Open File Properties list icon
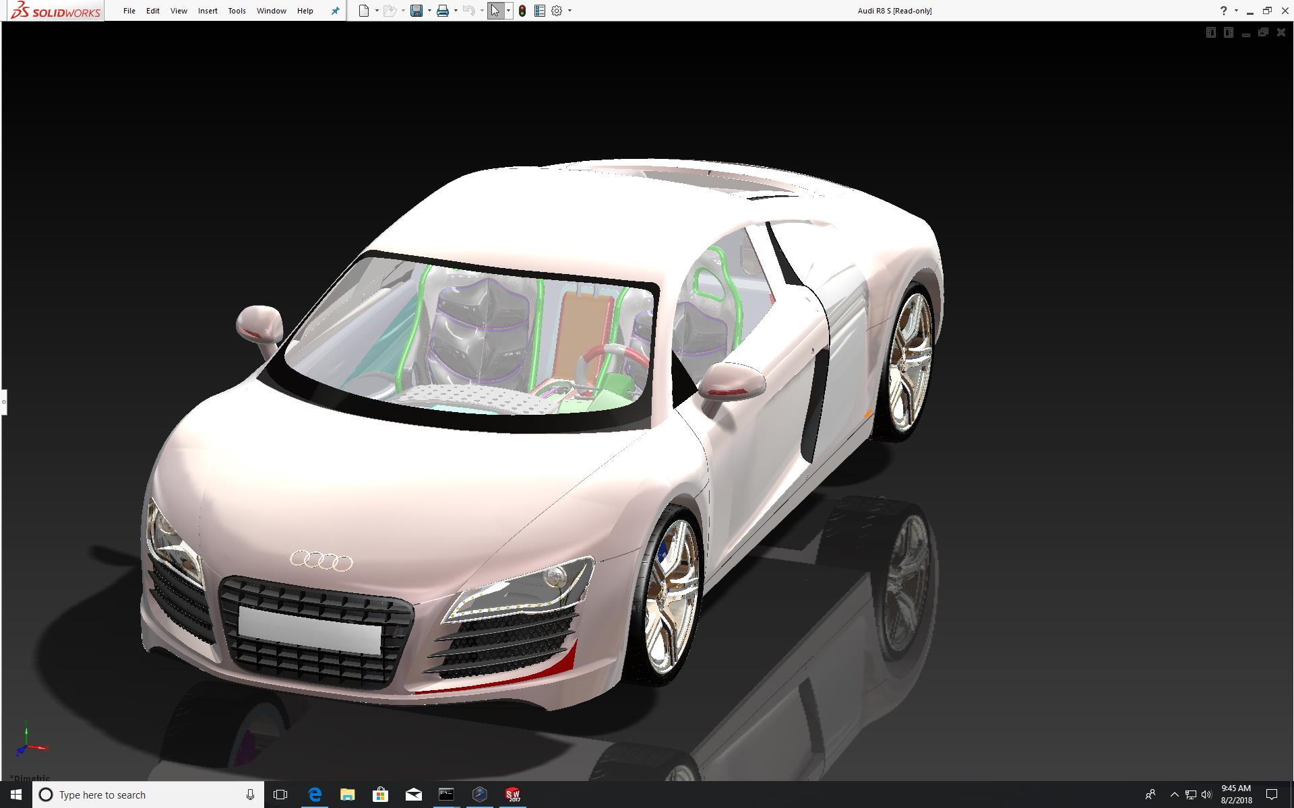 click(x=539, y=11)
